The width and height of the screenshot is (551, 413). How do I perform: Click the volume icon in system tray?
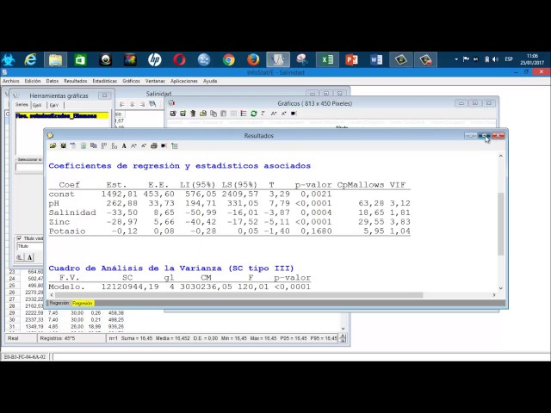496,59
